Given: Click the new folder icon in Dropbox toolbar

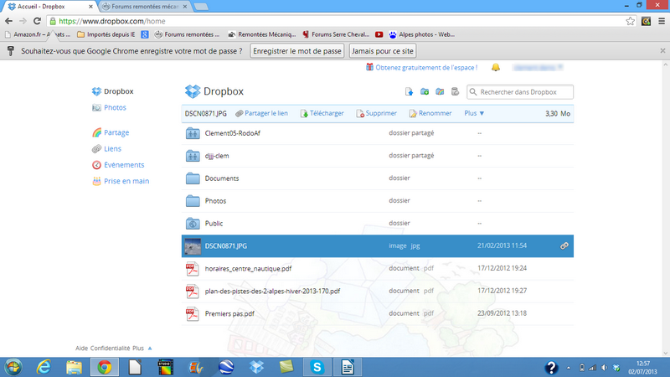Looking at the screenshot, I should coord(425,91).
